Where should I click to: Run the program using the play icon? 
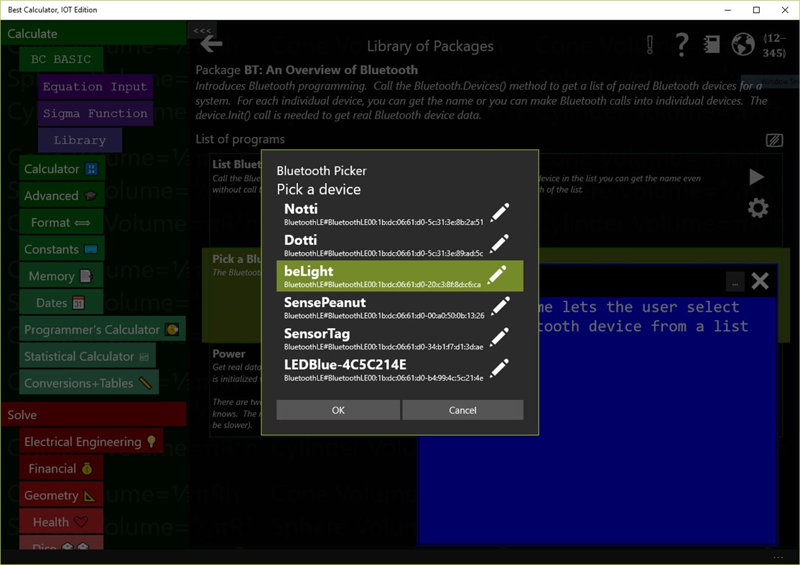[756, 177]
